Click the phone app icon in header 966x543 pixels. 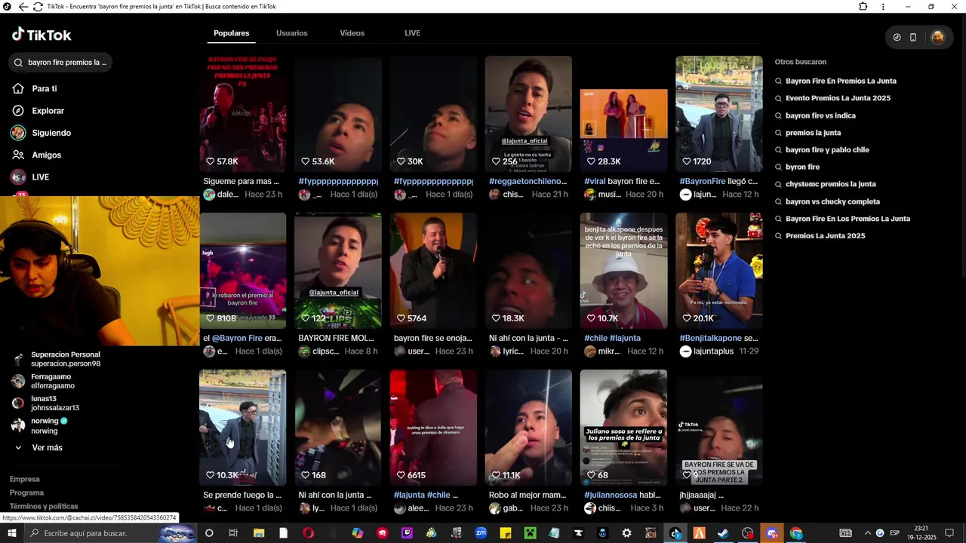point(913,37)
